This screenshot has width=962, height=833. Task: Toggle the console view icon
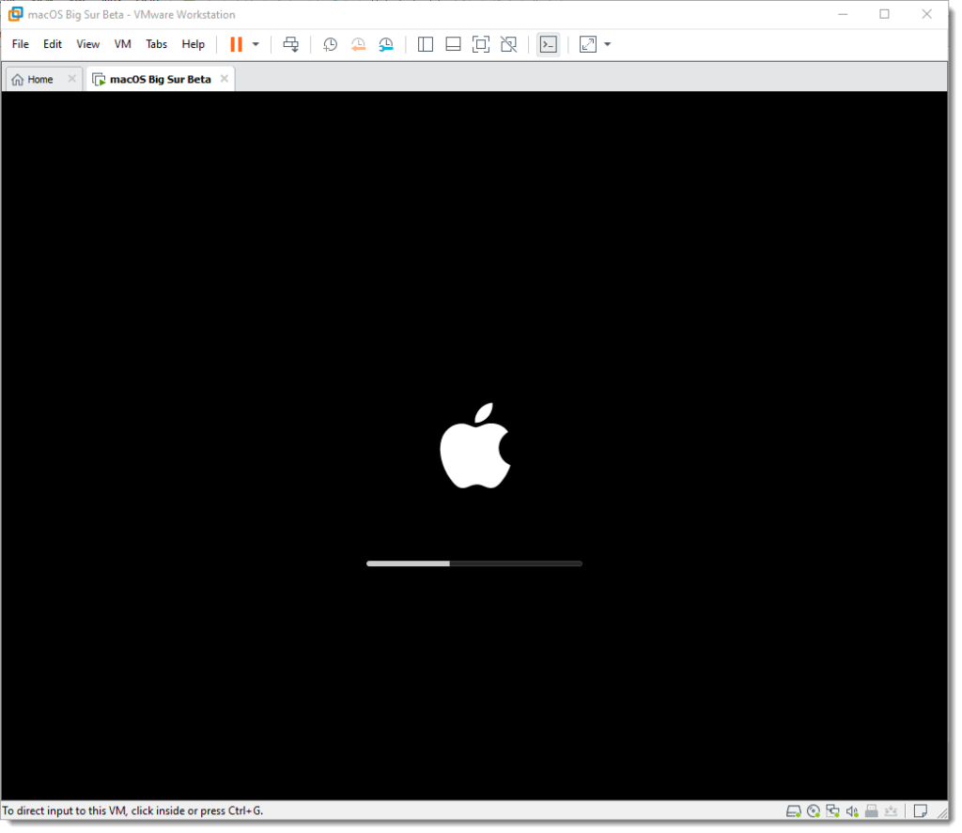[548, 44]
